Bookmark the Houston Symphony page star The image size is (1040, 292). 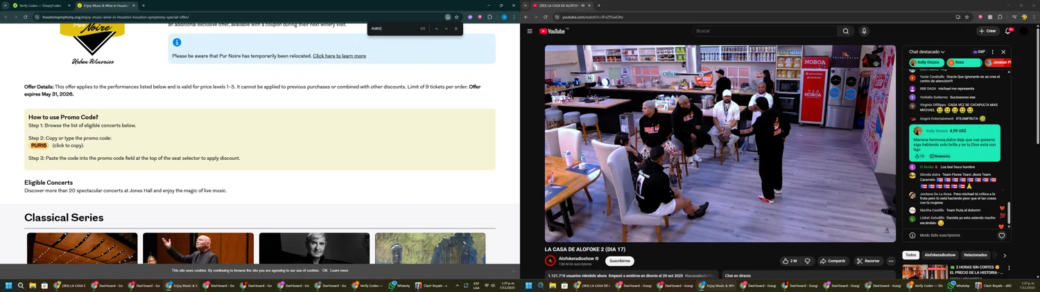pyautogui.click(x=456, y=17)
